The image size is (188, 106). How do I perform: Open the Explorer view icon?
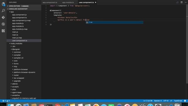(3, 4)
